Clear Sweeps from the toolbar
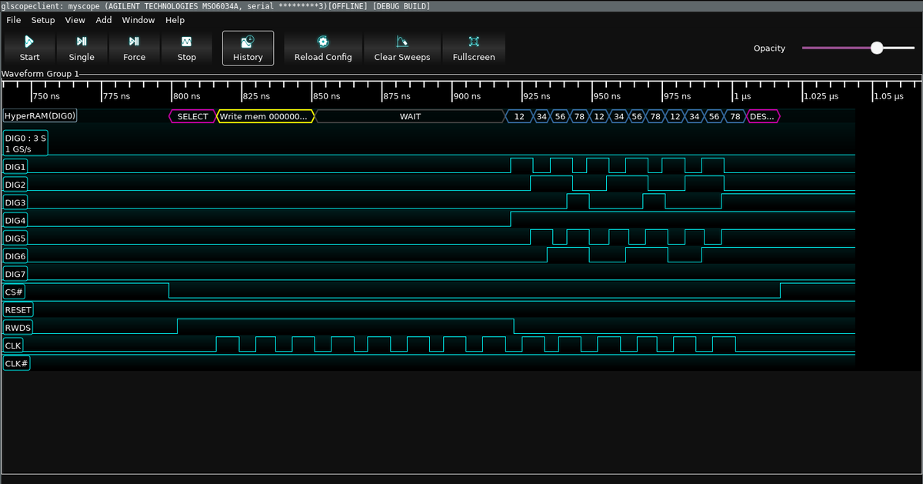This screenshot has height=484, width=923. [x=402, y=48]
